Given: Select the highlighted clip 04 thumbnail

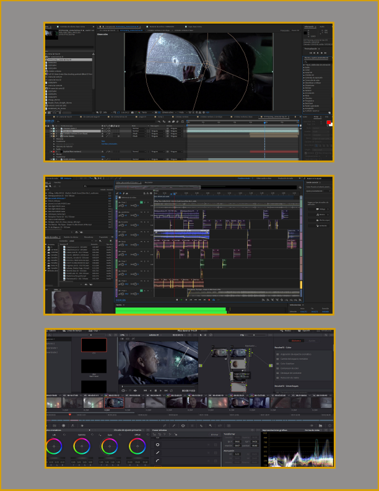Looking at the screenshot, I should point(114,402).
